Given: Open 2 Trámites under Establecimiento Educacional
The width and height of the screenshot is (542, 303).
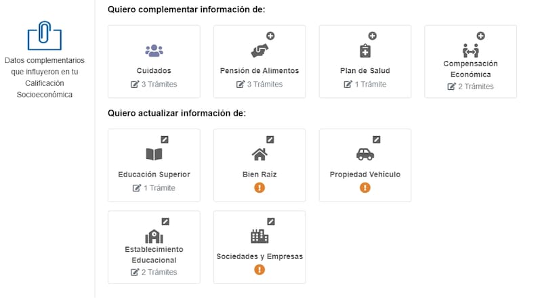Looking at the screenshot, I should pos(154,272).
